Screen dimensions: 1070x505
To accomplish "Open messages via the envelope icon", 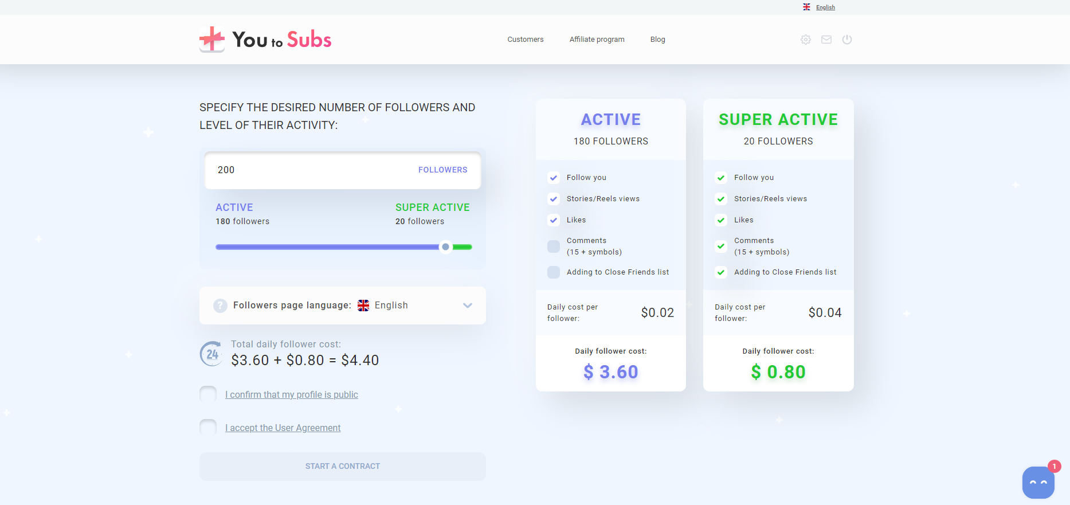I will (826, 40).
